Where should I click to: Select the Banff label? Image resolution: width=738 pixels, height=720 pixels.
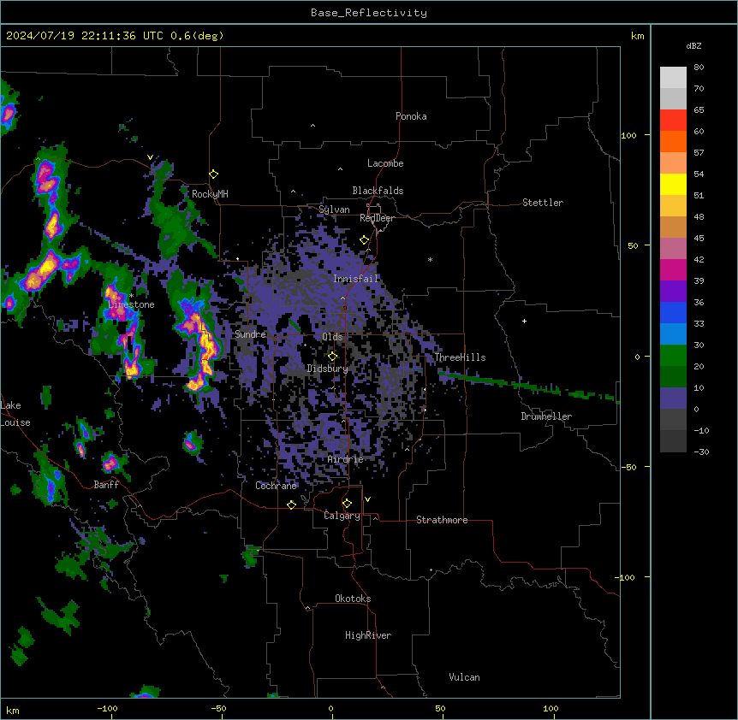[106, 485]
